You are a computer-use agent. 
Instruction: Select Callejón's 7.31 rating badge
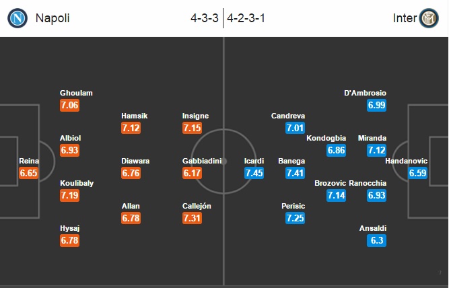tap(192, 218)
